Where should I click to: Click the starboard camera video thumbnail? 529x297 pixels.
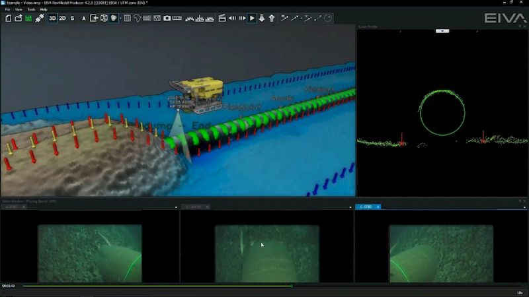click(x=441, y=253)
